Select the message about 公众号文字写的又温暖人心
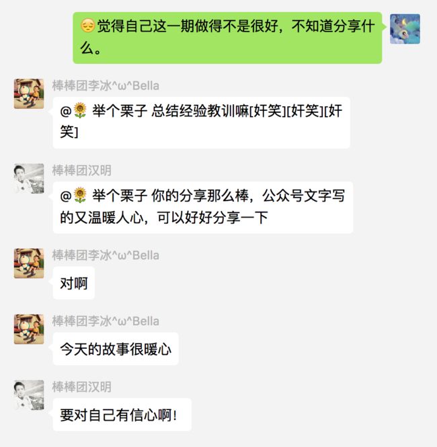This screenshot has width=437, height=447. tap(203, 207)
